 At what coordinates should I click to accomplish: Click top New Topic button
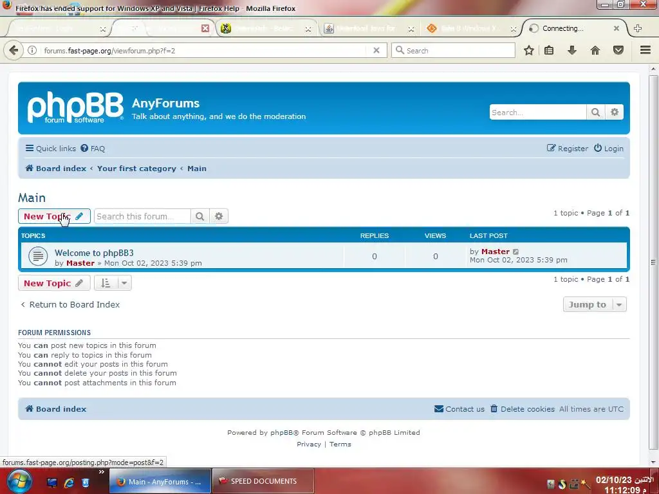click(54, 216)
